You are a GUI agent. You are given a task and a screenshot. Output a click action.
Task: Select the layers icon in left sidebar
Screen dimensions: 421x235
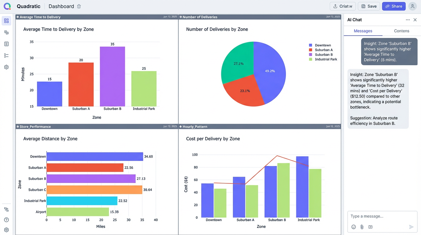[x=6, y=32]
